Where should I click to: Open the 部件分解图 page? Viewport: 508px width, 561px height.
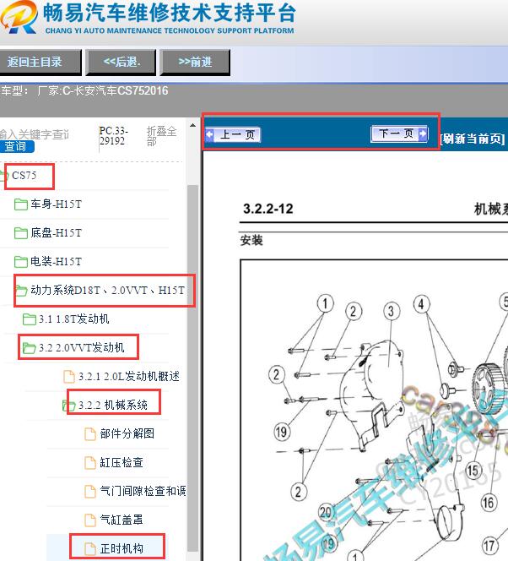click(127, 433)
